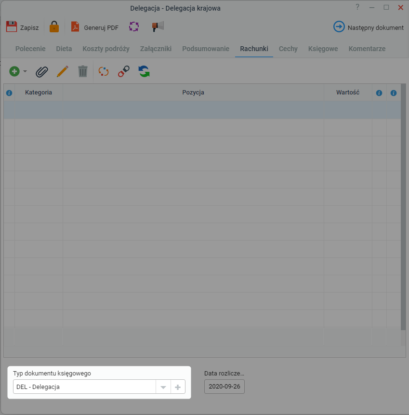This screenshot has width=409, height=415.
Task: Click the Kategoria column header
Action: coord(39,93)
